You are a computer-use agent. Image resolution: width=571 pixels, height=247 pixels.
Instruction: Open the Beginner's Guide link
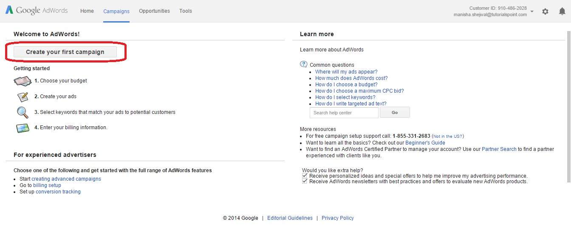425,142
